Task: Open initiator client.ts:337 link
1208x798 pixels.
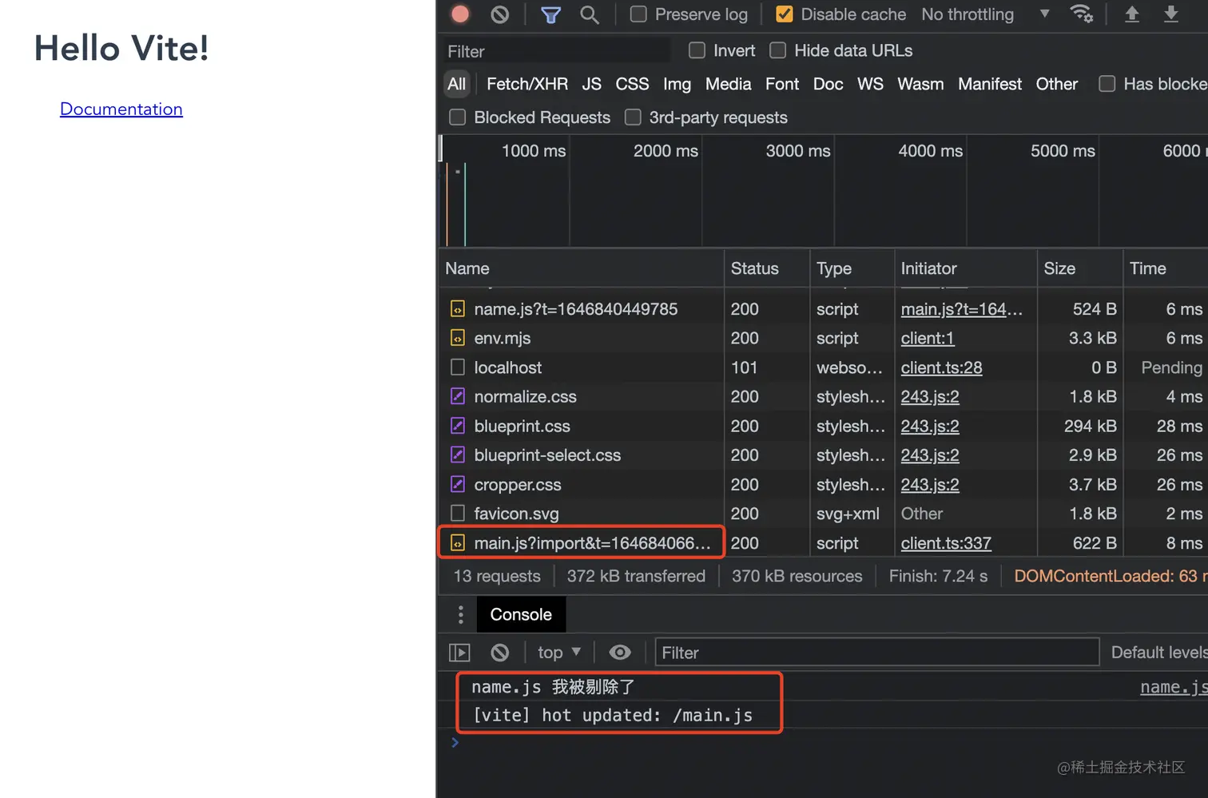Action: [946, 543]
